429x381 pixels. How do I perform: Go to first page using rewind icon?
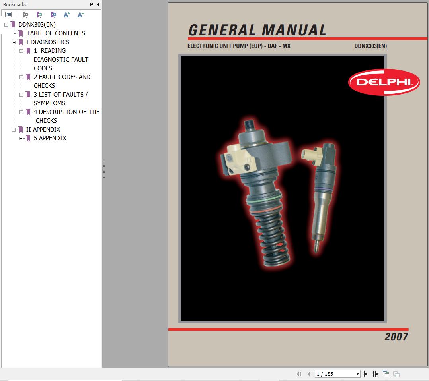pos(300,374)
